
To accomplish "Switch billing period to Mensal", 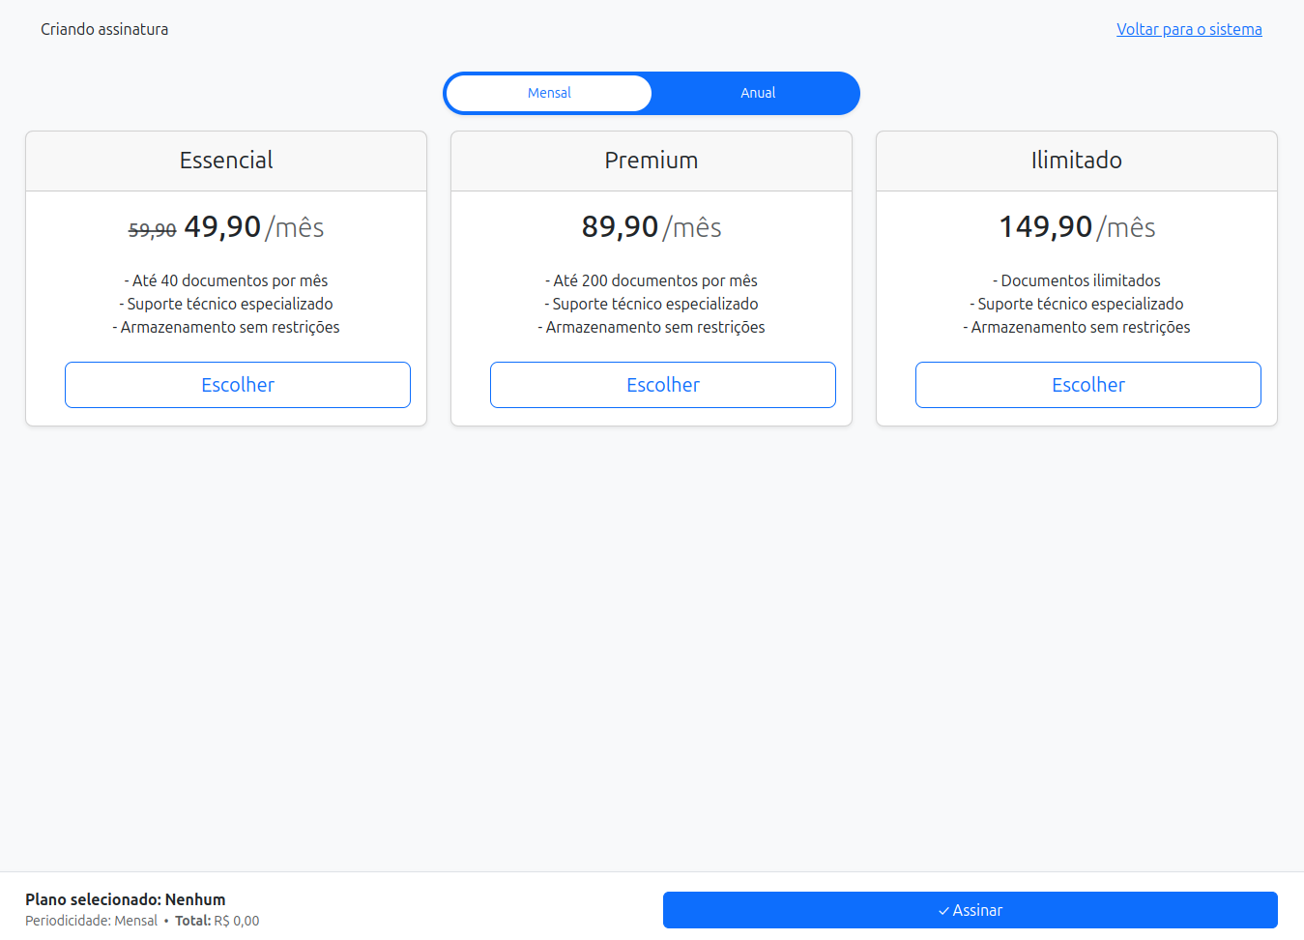I will click(x=549, y=93).
